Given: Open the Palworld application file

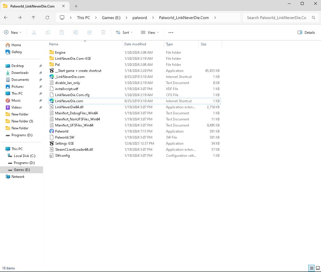Looking at the screenshot, I should [61, 131].
